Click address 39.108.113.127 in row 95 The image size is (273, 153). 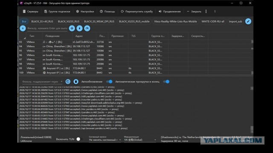coord(81,51)
